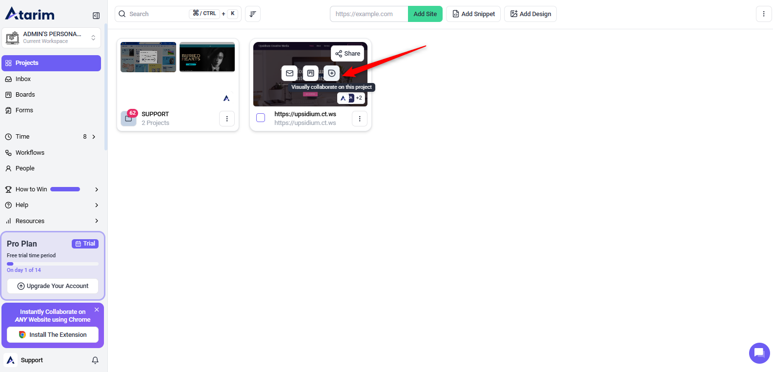Focus the site URL input field

[368, 14]
